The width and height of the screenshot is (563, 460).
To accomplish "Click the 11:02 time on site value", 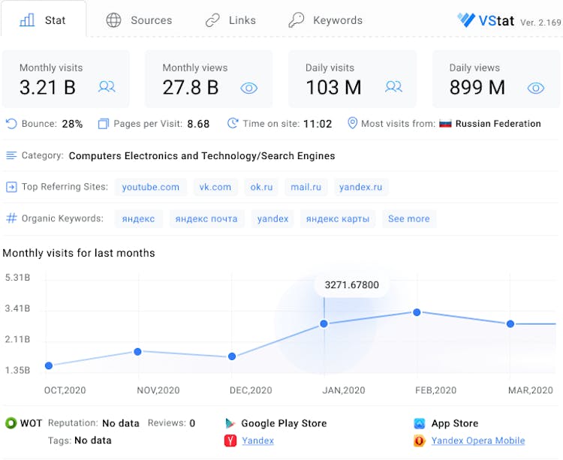I will pyautogui.click(x=318, y=124).
